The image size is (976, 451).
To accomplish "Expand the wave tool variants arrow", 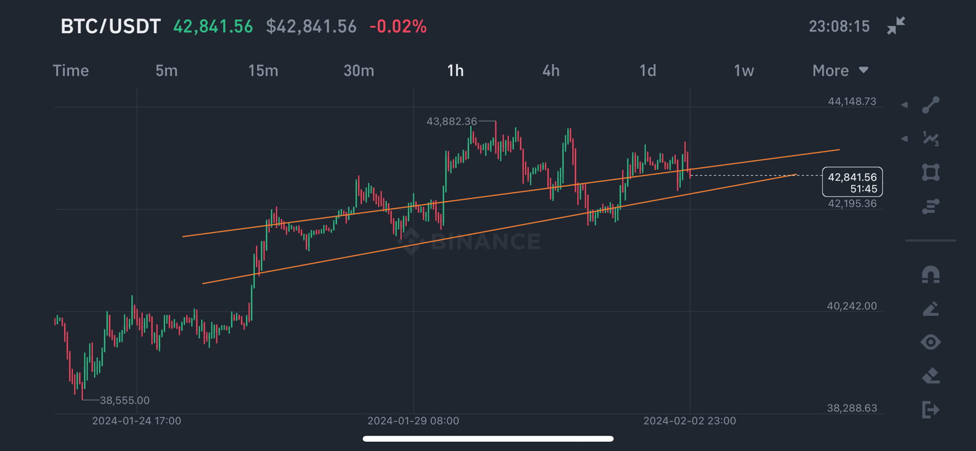I will point(904,139).
